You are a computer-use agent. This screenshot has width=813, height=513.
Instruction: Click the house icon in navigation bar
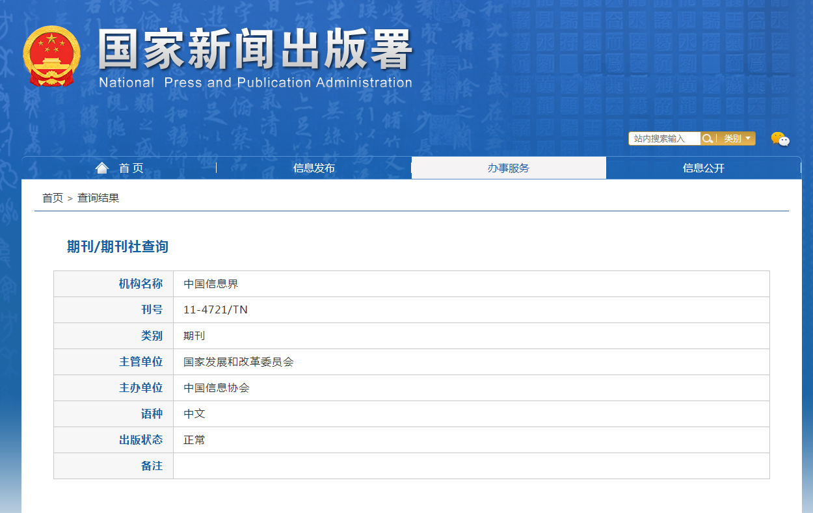[101, 168]
